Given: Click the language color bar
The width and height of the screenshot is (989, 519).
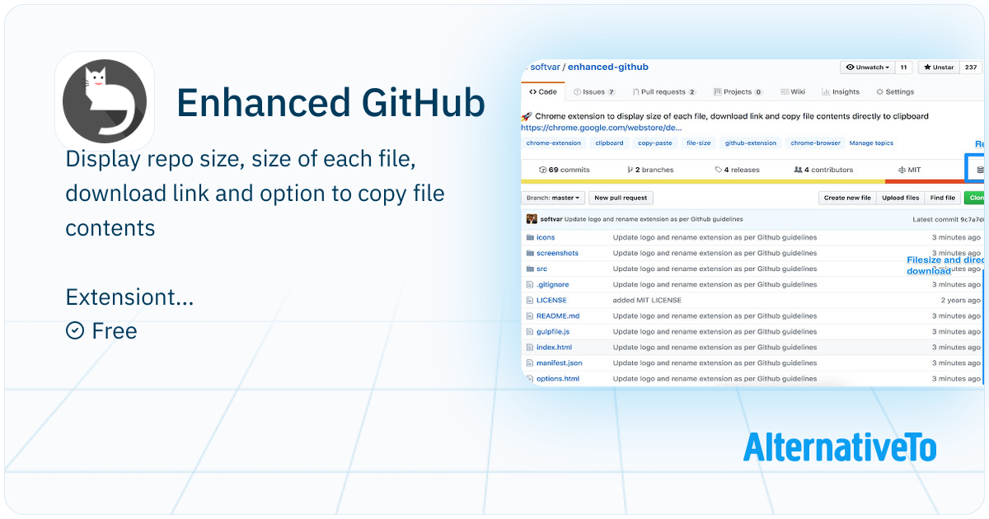Looking at the screenshot, I should tap(752, 181).
